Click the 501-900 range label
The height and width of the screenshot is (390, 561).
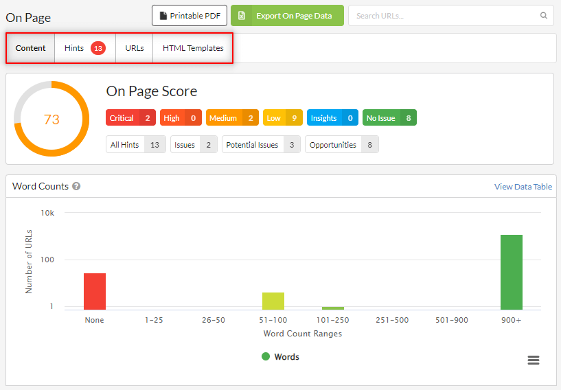452,320
